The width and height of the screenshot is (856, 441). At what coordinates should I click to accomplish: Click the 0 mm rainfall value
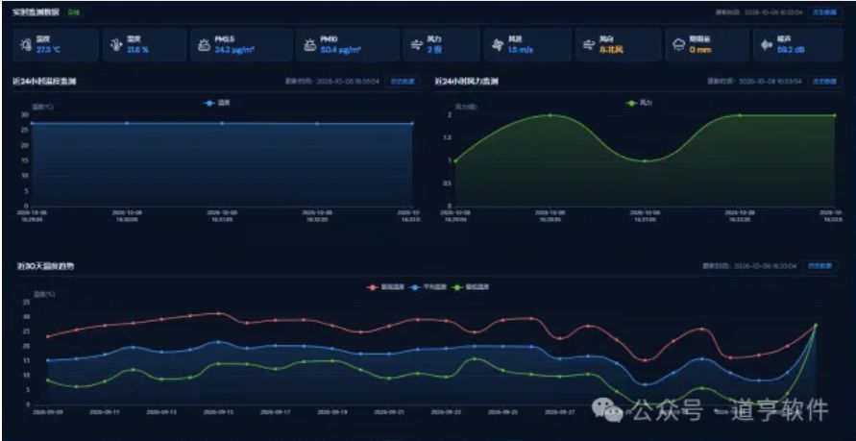700,50
